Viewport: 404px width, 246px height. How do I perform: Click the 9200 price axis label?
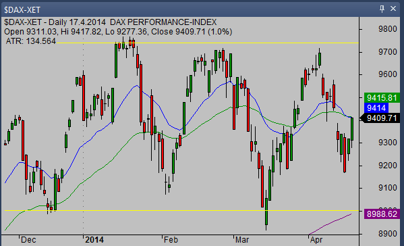tap(388, 165)
